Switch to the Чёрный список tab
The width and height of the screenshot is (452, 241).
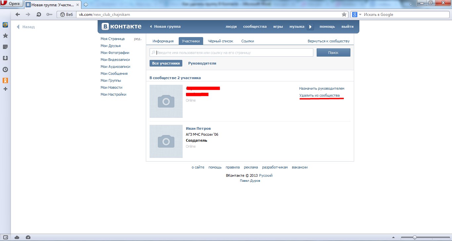click(220, 41)
